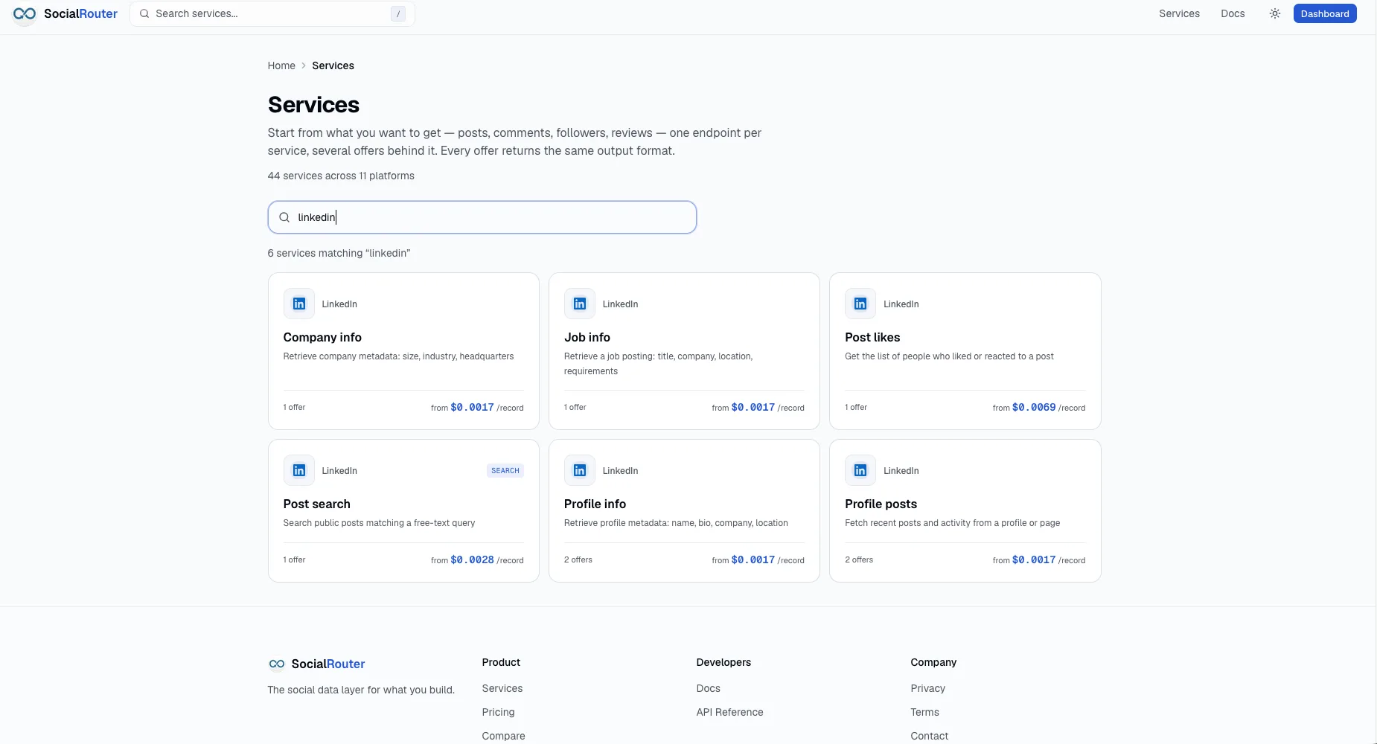Open the API Reference footer link
The image size is (1377, 744).
[x=729, y=712]
